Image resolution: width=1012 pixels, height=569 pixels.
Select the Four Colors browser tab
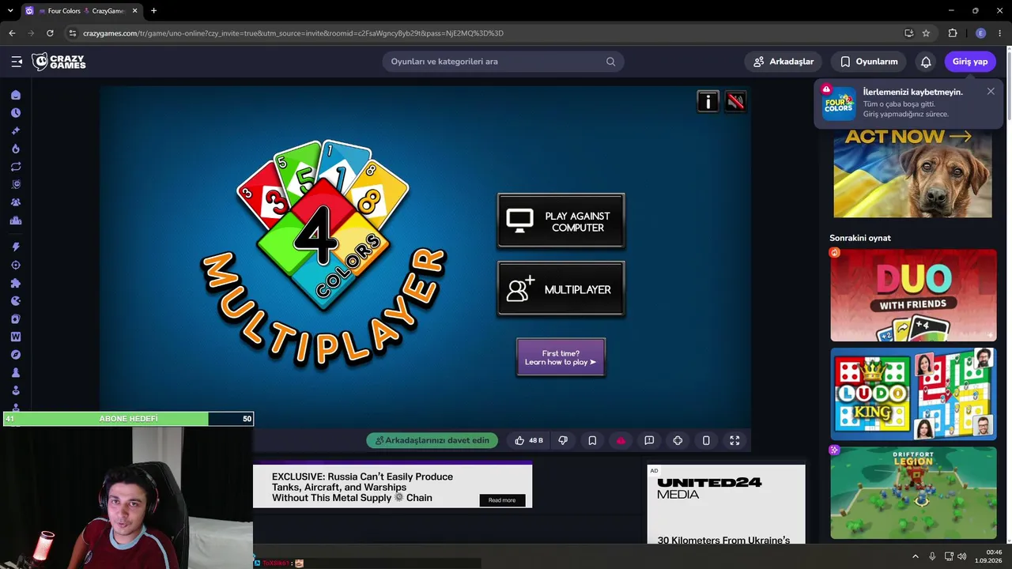click(81, 11)
